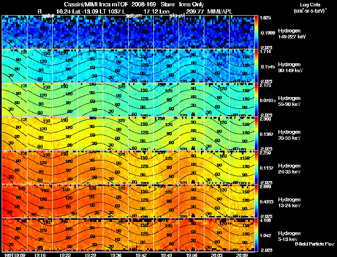Click the '169T19:09' time axis label
Viewport: 337px width, 257px height.
point(14,255)
